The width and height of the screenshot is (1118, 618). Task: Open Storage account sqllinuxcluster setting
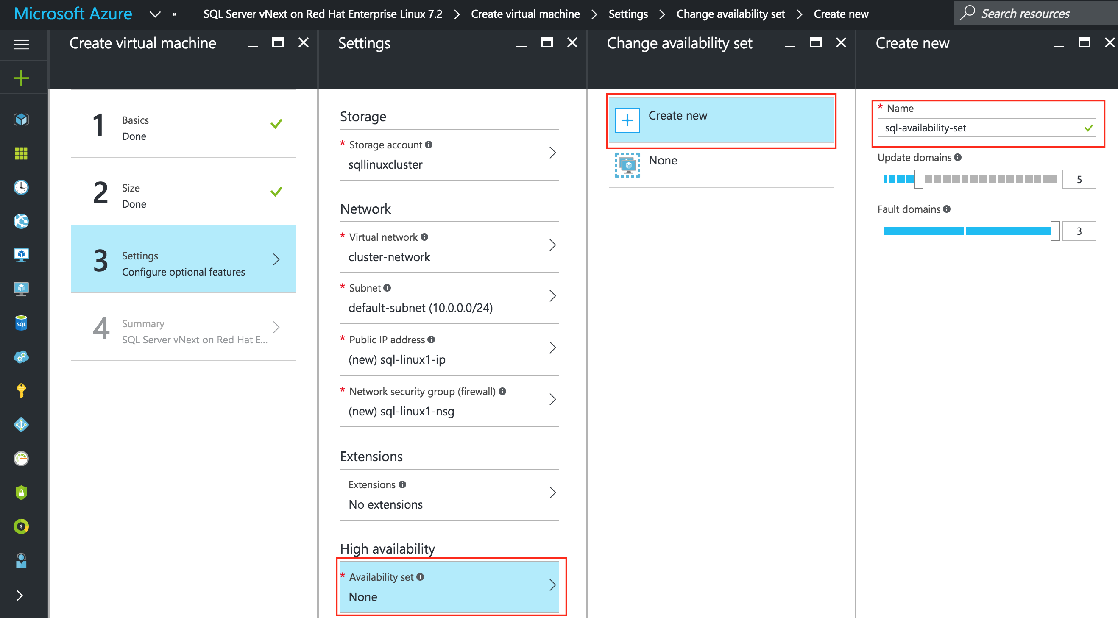pos(449,154)
